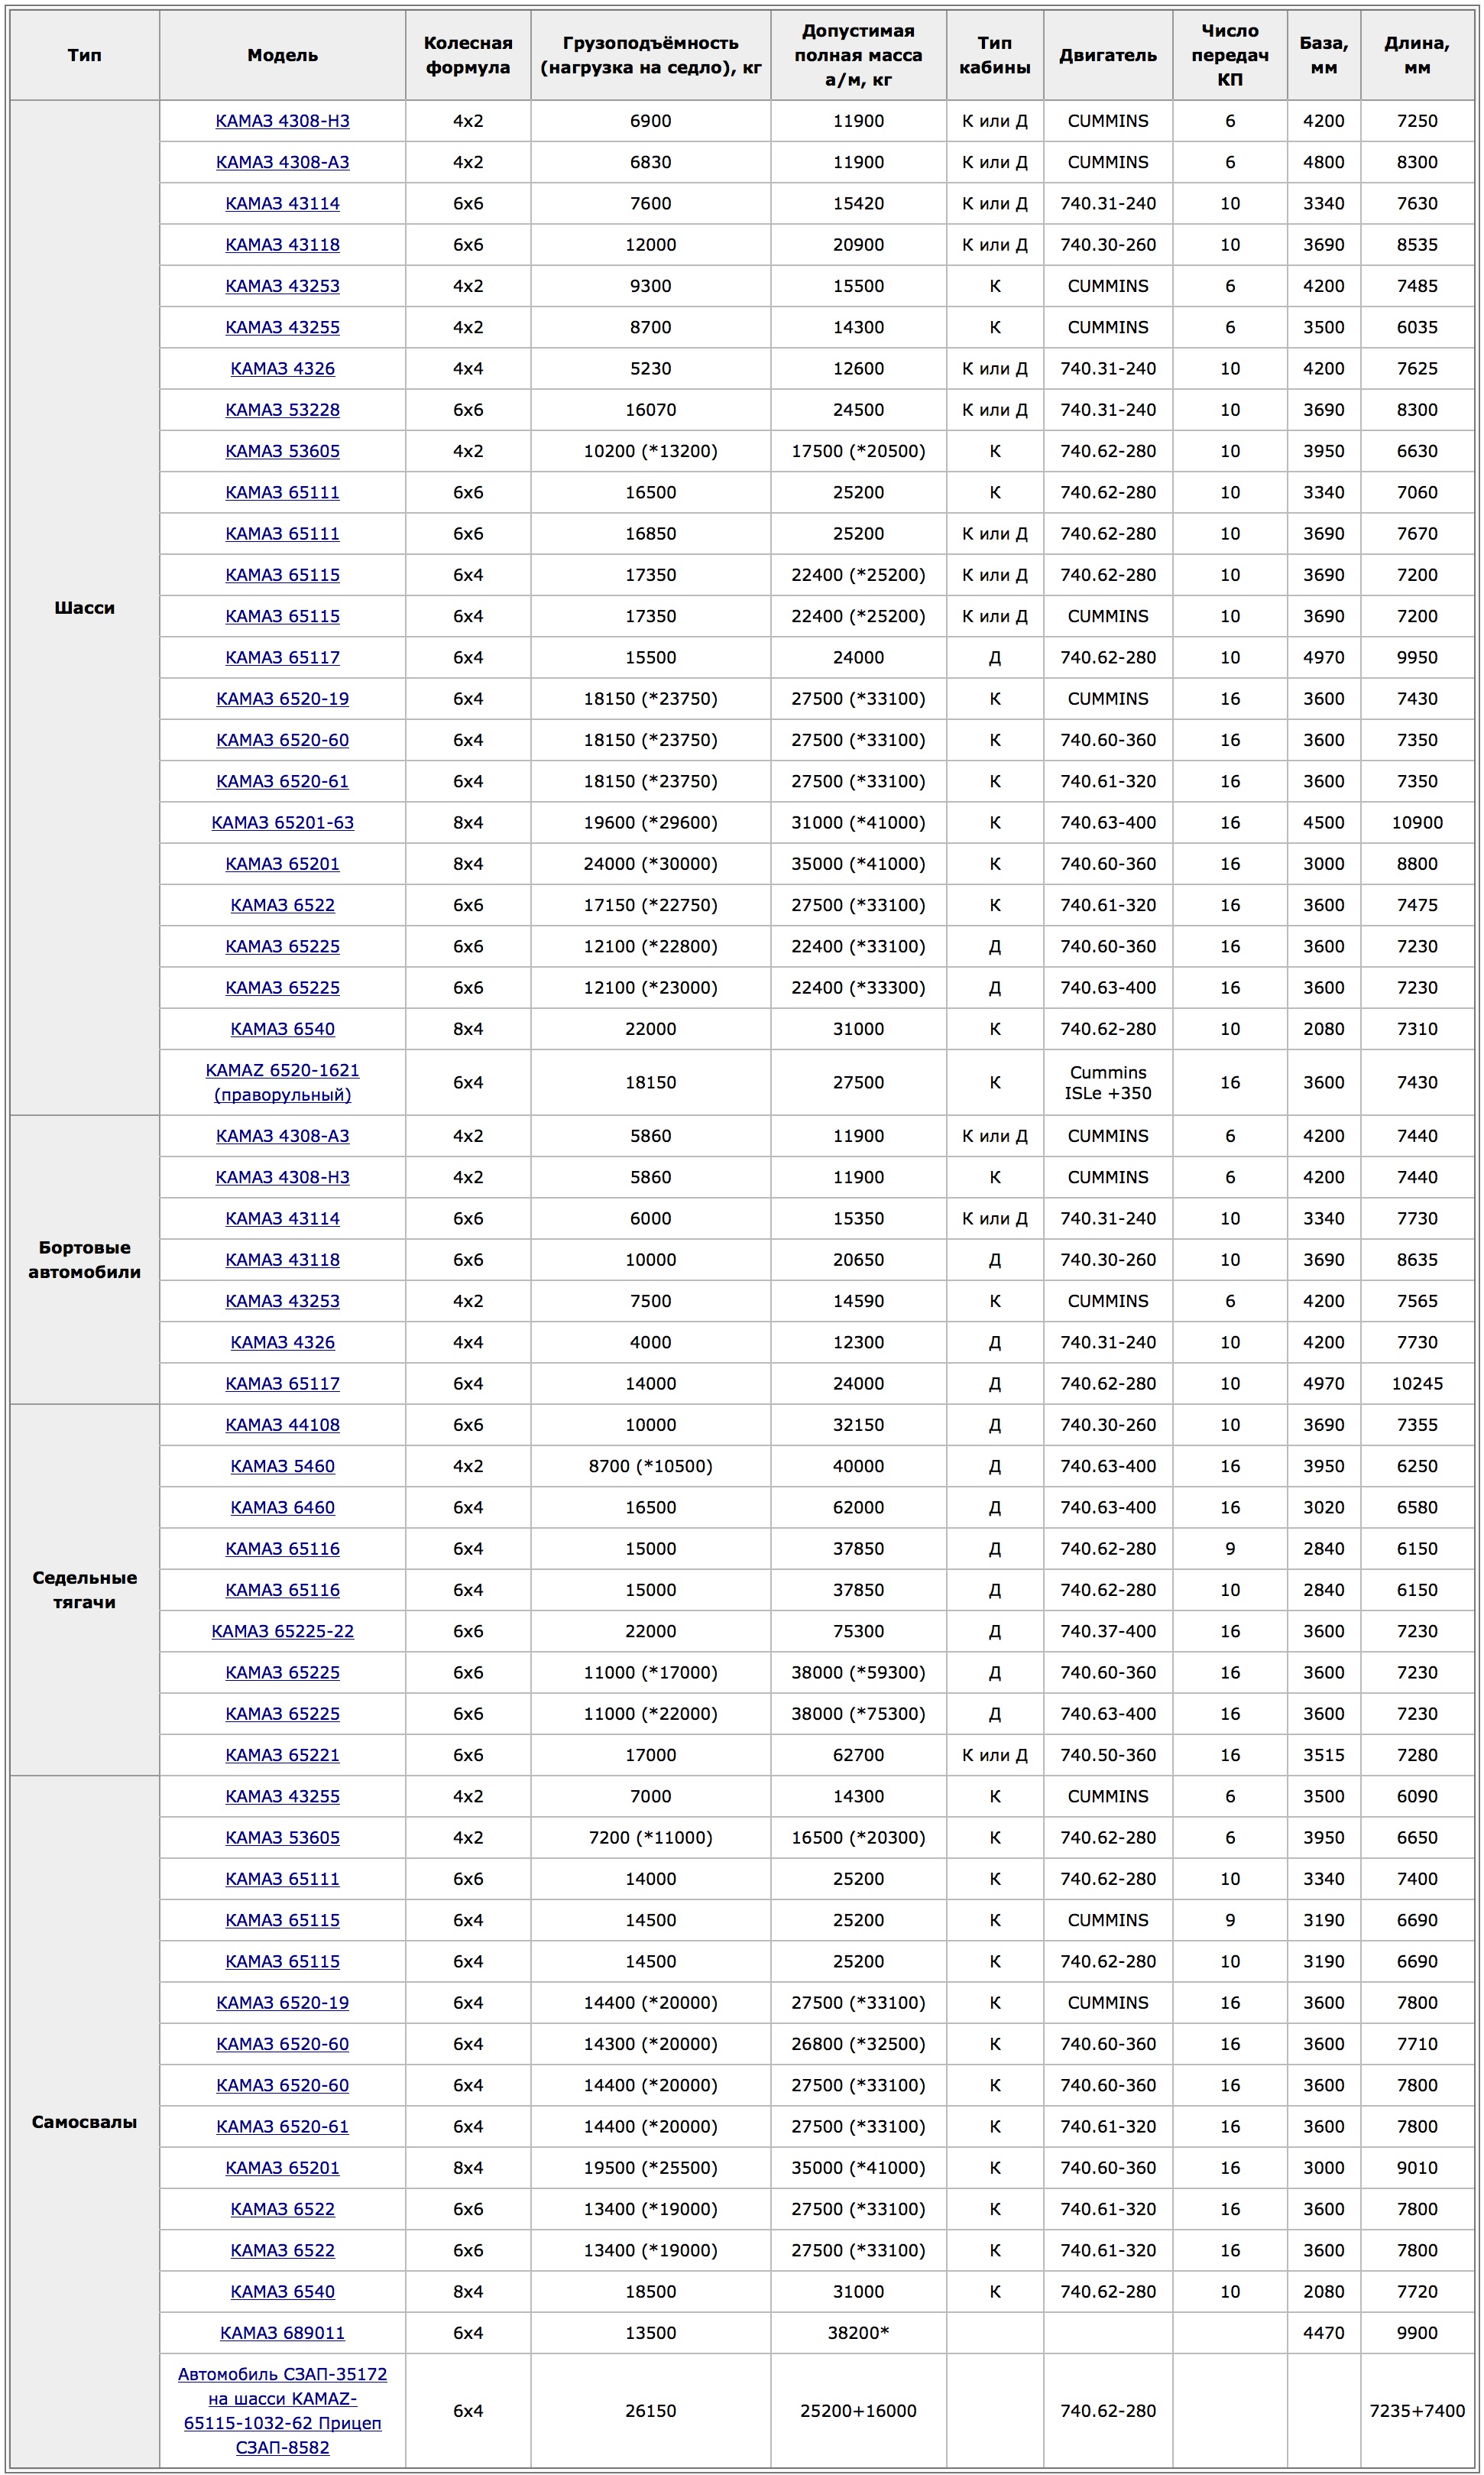Open КАМАЗ 65111 link with payload 16850
This screenshot has width=1484, height=2475.
tap(282, 534)
